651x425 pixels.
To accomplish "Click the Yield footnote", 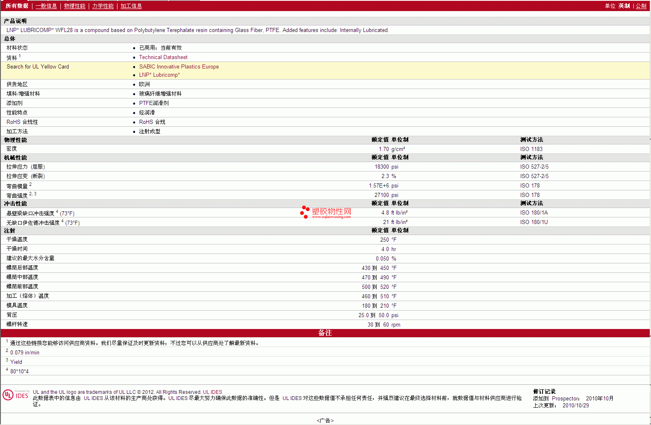I will tap(16, 362).
